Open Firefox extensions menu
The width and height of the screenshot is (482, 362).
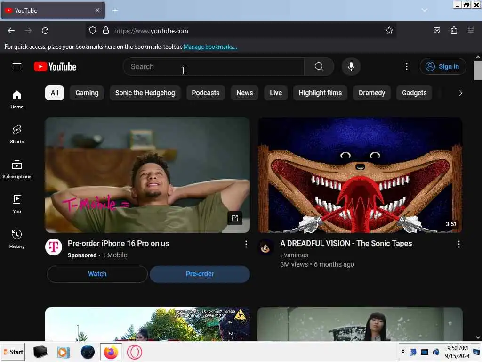[454, 30]
